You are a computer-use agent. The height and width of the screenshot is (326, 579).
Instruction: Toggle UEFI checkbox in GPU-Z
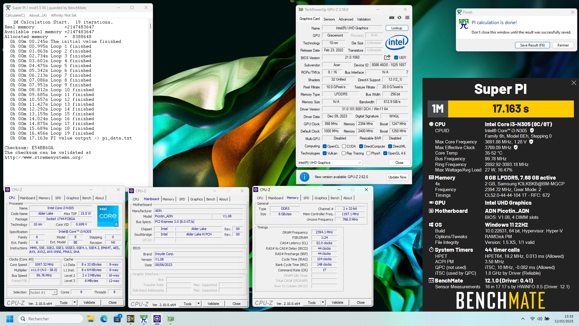click(396, 57)
